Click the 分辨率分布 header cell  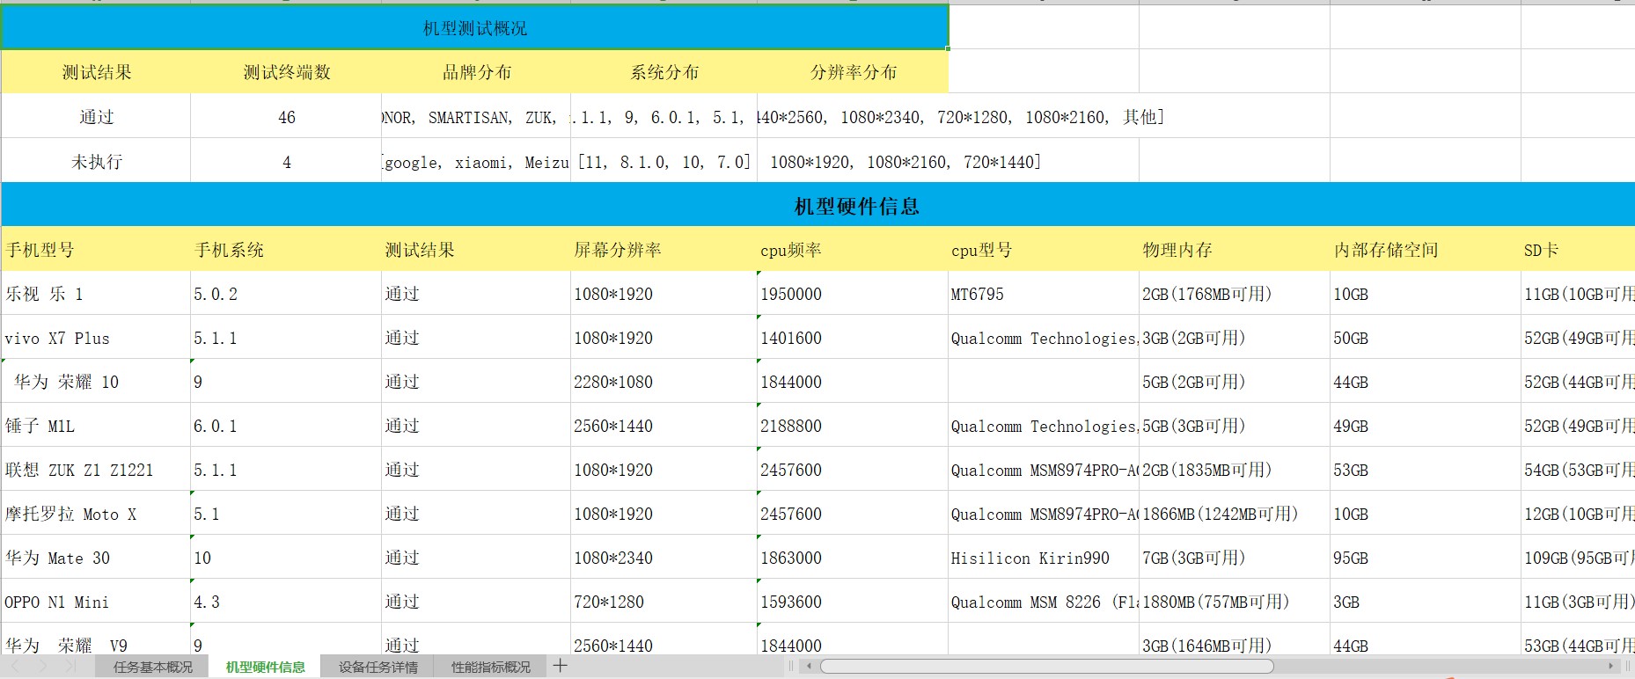tap(853, 72)
